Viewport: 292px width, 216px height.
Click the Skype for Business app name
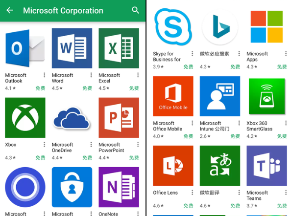[x=167, y=57]
